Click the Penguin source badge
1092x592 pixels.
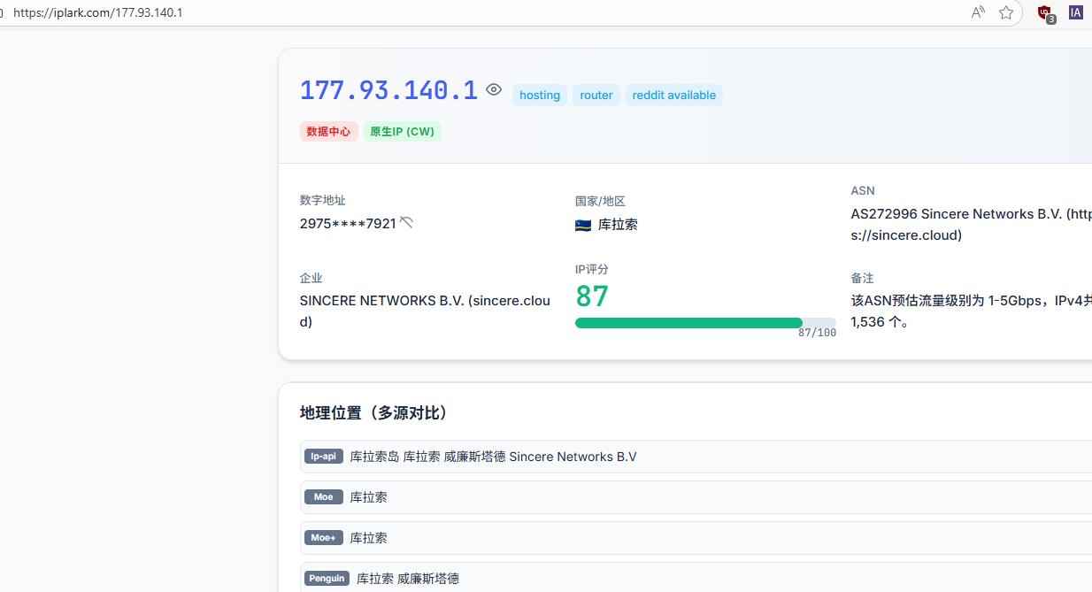click(x=327, y=579)
